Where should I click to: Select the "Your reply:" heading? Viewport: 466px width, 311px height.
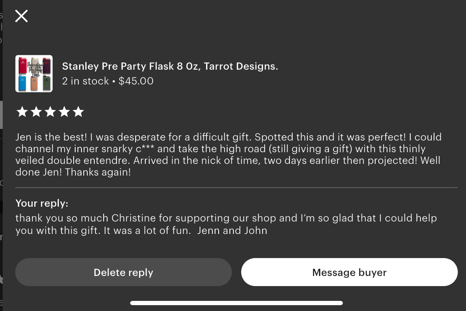click(x=42, y=203)
